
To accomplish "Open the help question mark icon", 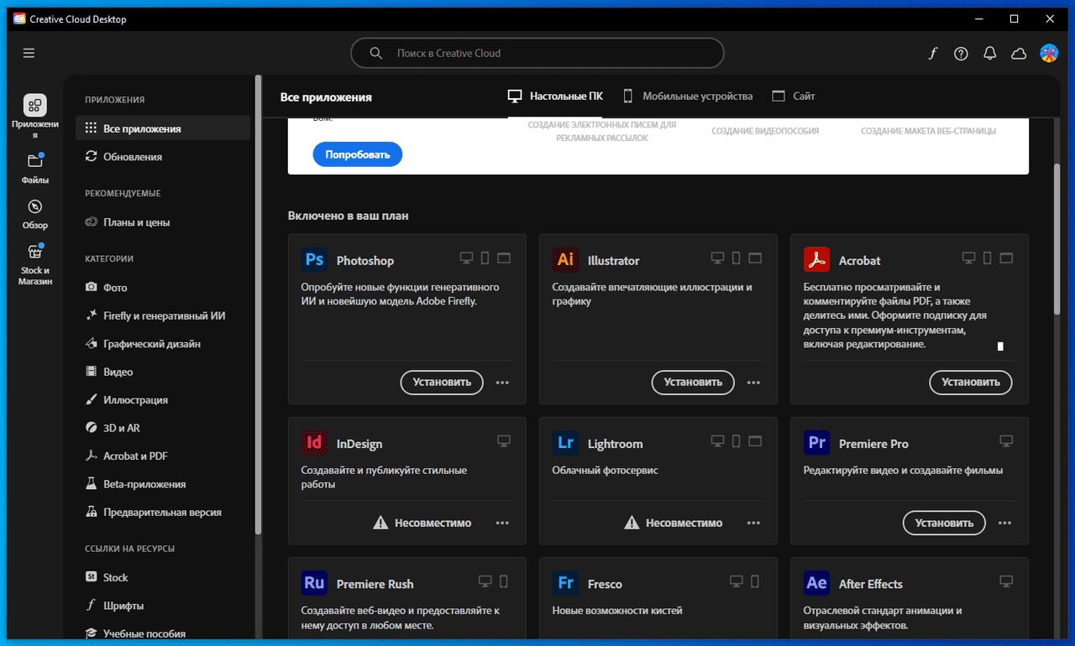I will pyautogui.click(x=961, y=53).
